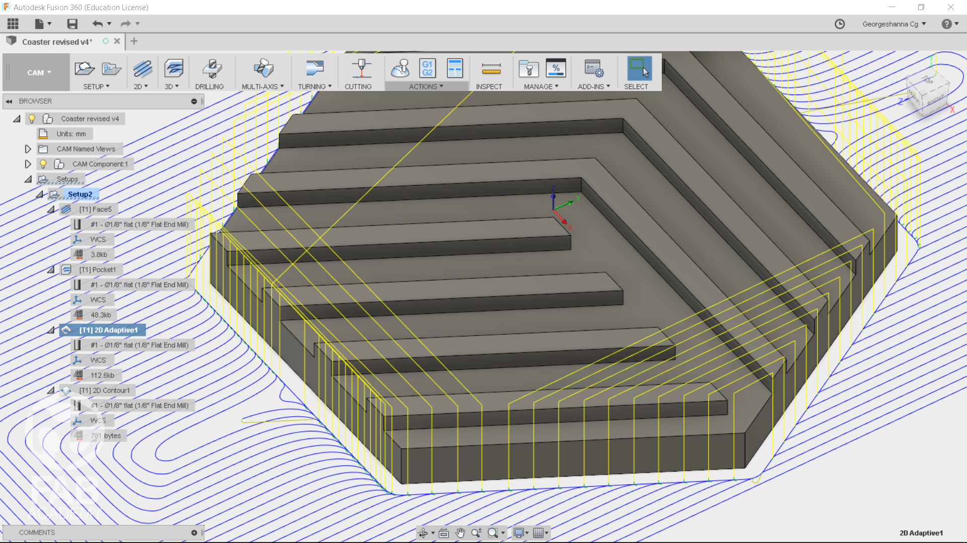Collapse the [T1] 2D Adaptive1 operation

click(51, 330)
